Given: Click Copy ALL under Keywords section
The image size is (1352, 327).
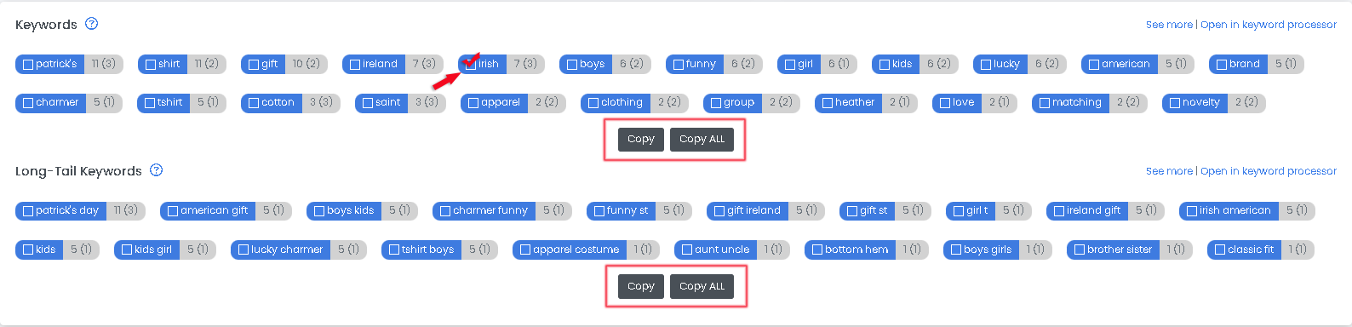Looking at the screenshot, I should [x=702, y=139].
